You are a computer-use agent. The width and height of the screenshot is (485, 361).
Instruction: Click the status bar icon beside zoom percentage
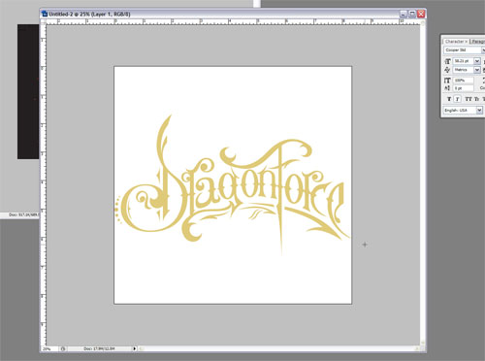[x=63, y=349]
